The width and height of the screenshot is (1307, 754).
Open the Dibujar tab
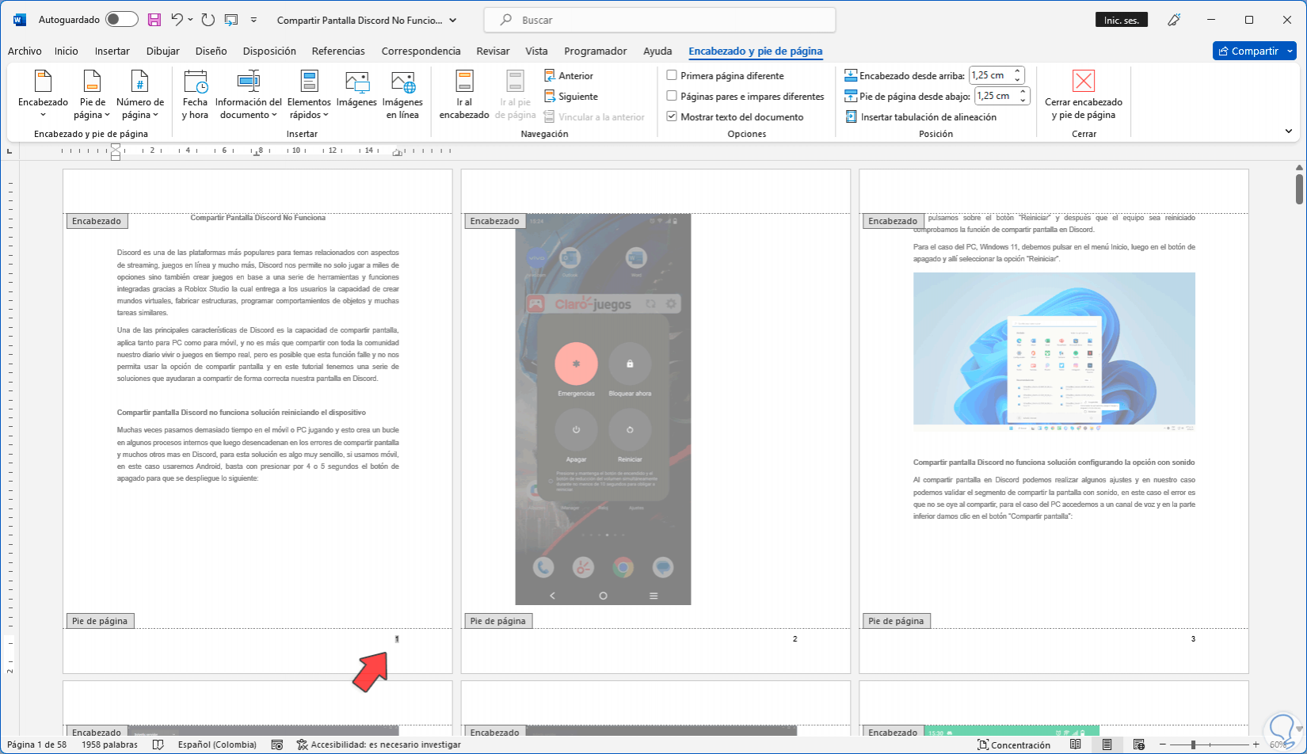tap(163, 51)
